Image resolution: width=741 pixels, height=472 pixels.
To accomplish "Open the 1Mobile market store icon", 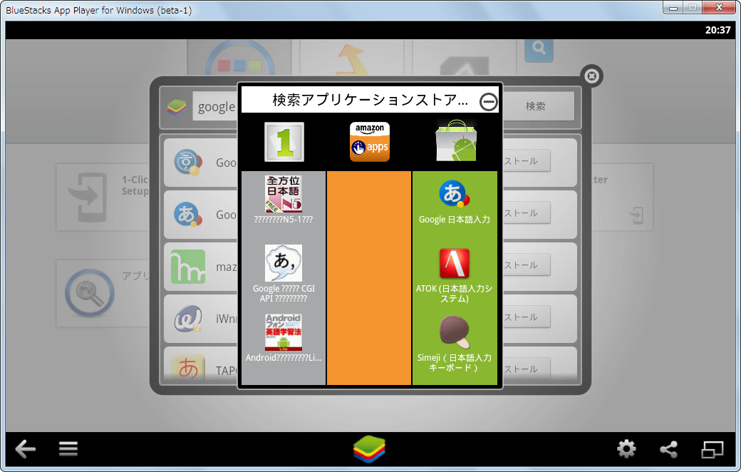I will click(284, 142).
